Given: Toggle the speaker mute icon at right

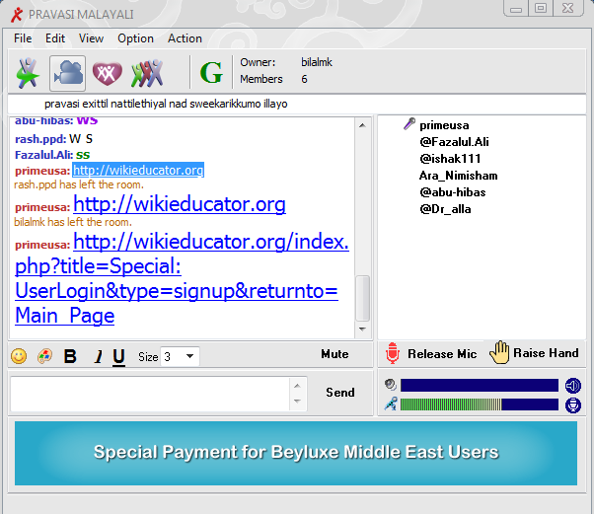Looking at the screenshot, I should click(x=572, y=386).
